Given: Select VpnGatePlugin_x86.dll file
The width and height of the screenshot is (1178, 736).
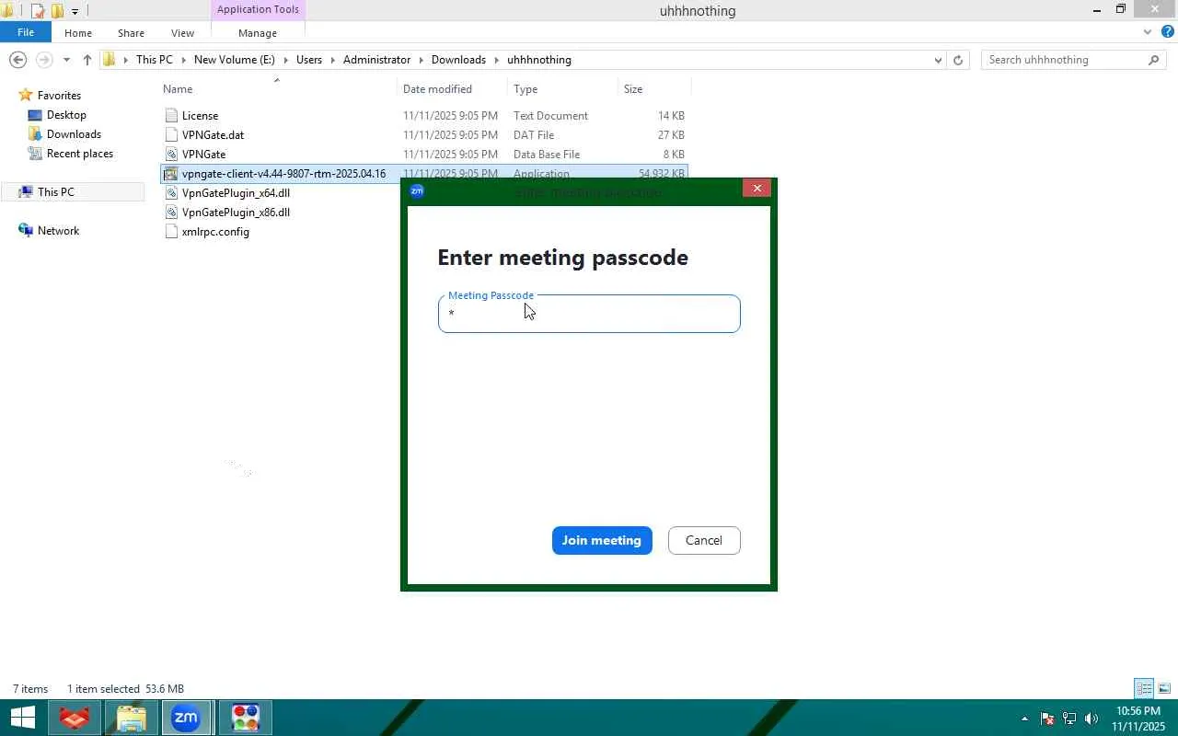Looking at the screenshot, I should tap(236, 213).
